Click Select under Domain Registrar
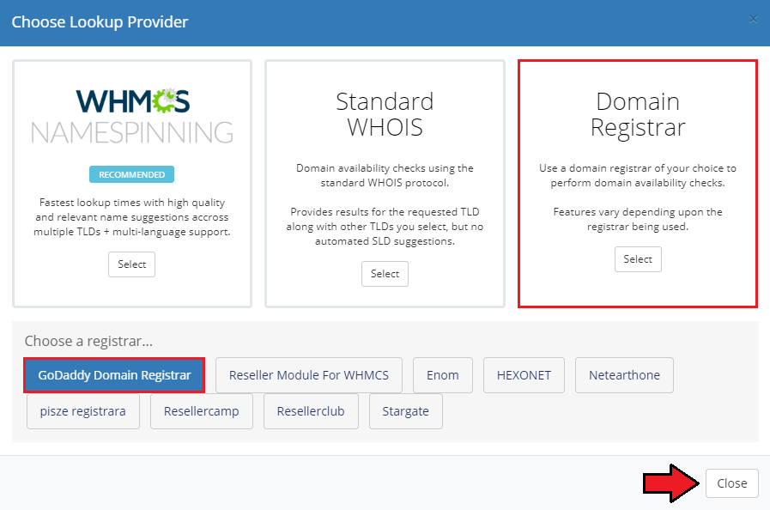 pyautogui.click(x=638, y=259)
